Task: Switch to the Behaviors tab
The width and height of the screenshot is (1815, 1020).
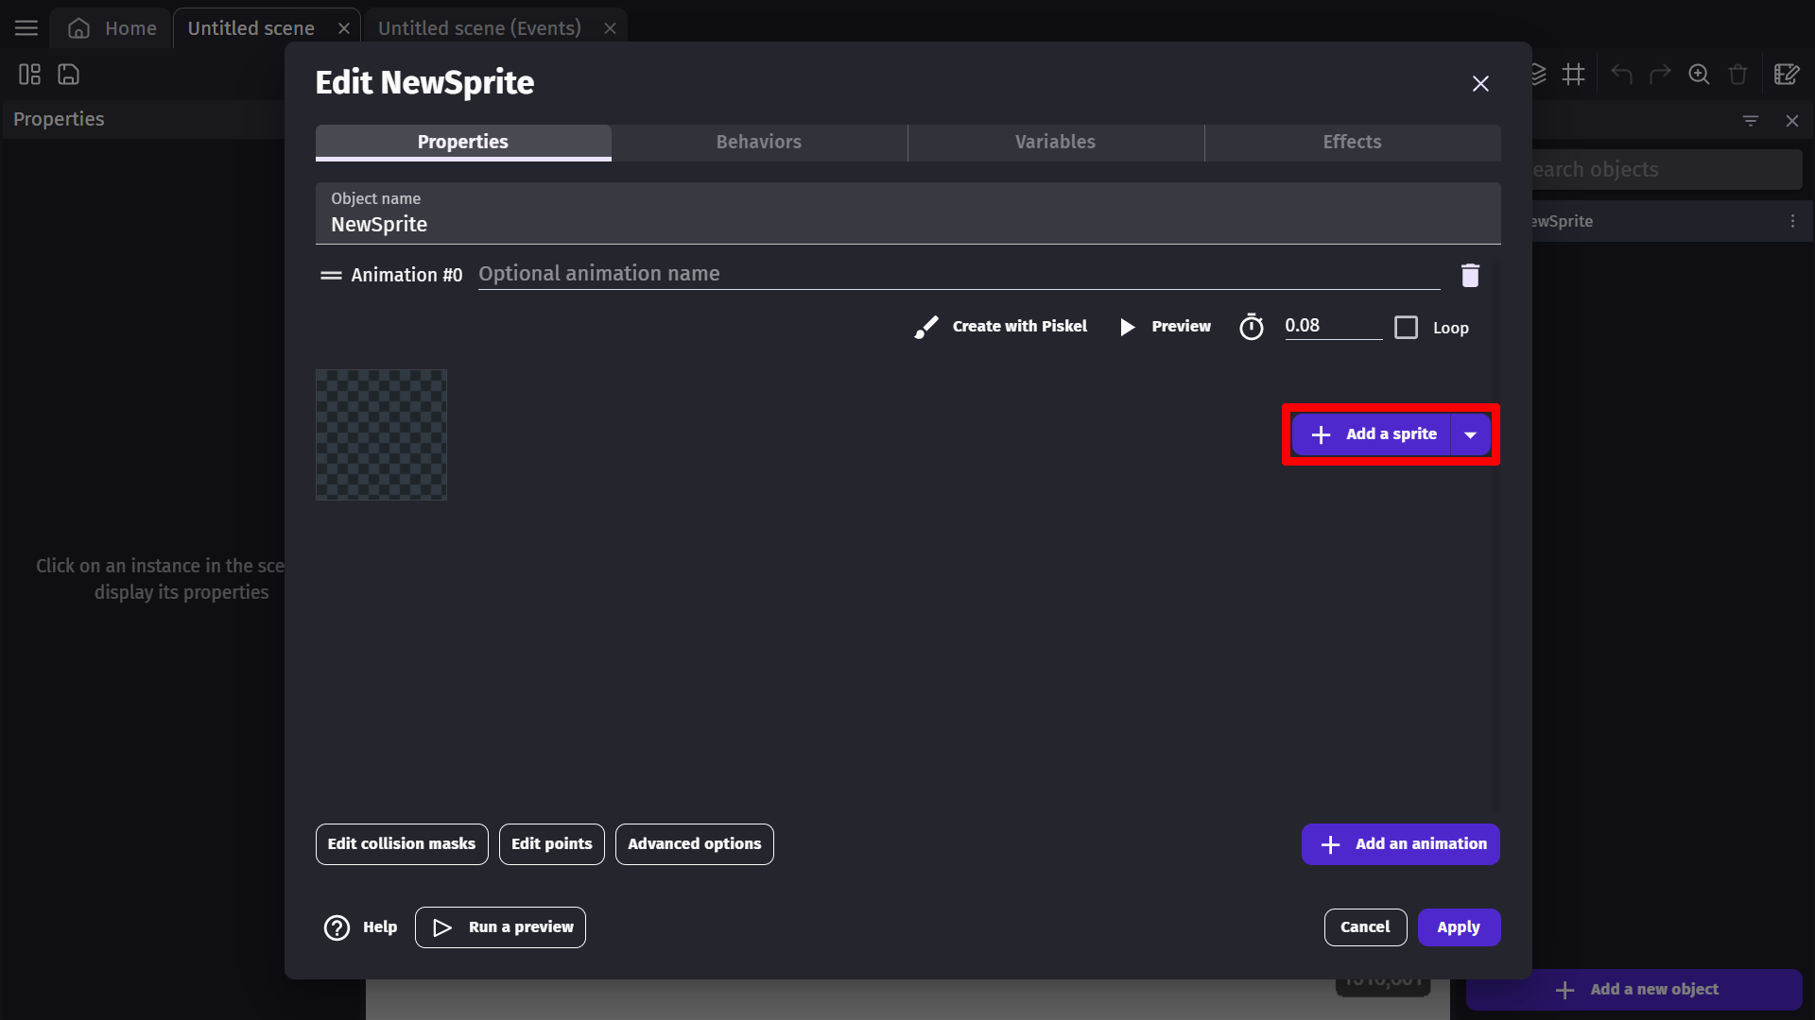Action: pos(758,142)
